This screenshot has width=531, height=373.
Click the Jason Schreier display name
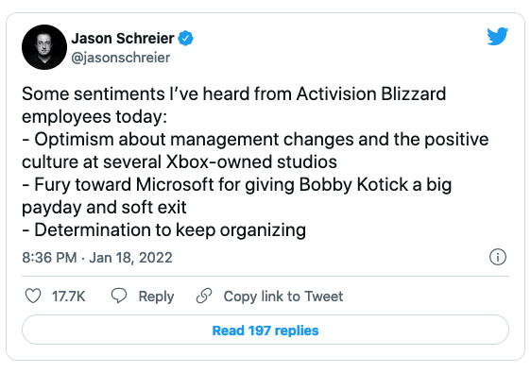point(123,39)
